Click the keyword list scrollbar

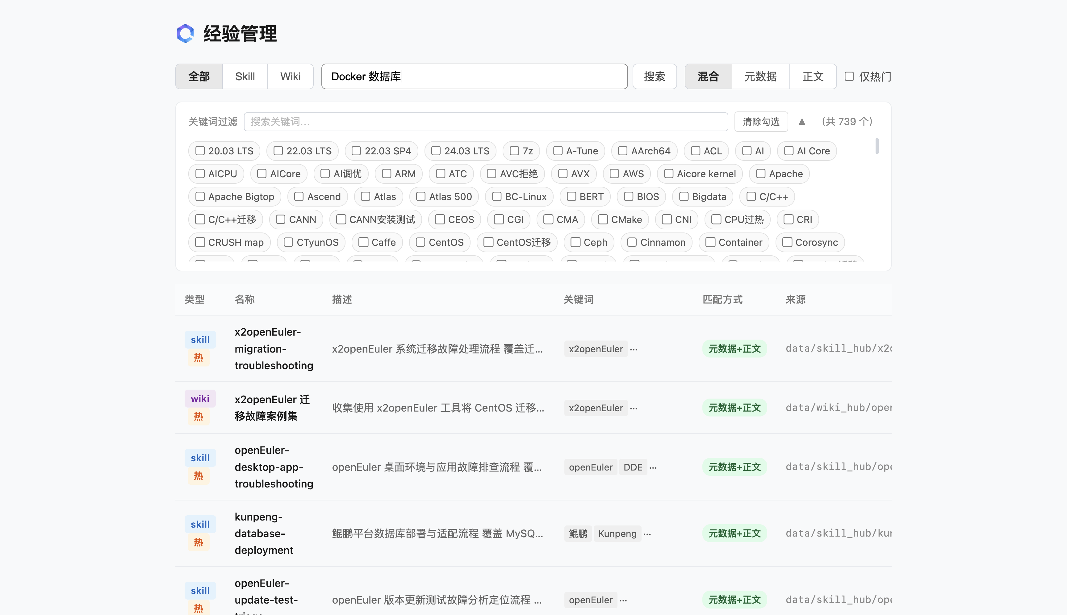877,146
